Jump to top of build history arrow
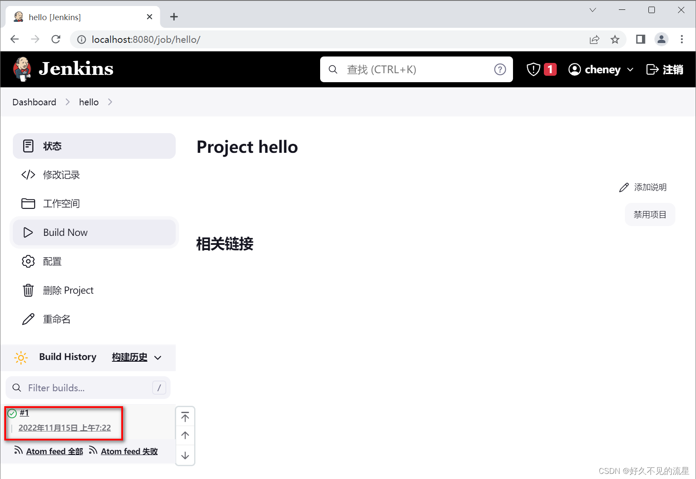The width and height of the screenshot is (696, 479). tap(185, 417)
